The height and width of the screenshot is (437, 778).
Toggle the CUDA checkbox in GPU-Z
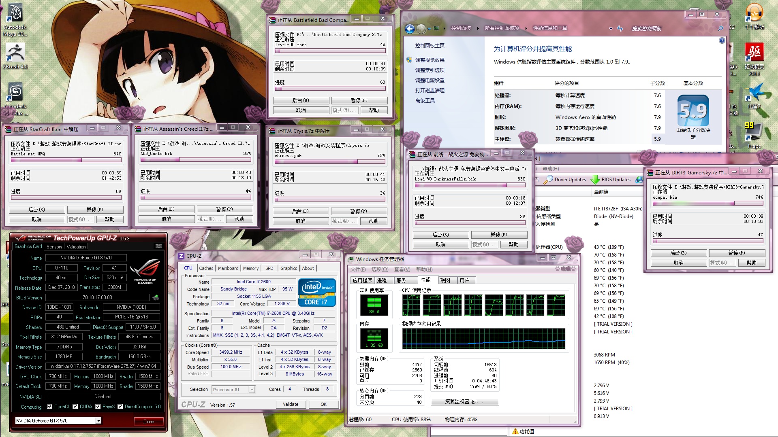coord(75,407)
